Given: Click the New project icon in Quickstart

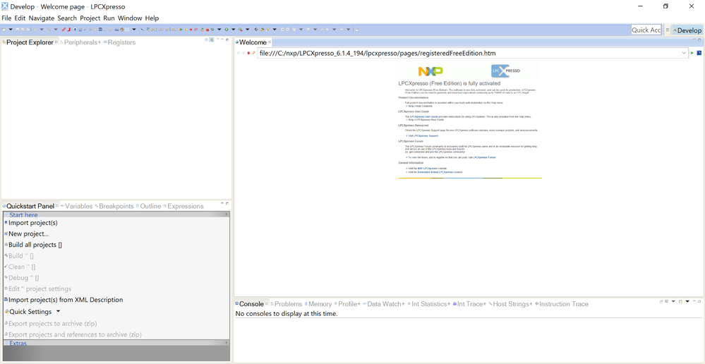Looking at the screenshot, I should pos(6,233).
